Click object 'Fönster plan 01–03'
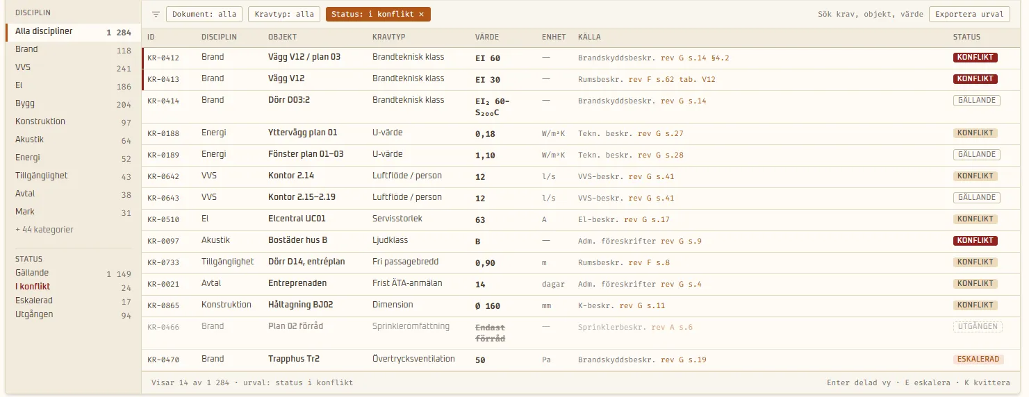Viewport: 1029px width, 397px height. click(x=306, y=154)
